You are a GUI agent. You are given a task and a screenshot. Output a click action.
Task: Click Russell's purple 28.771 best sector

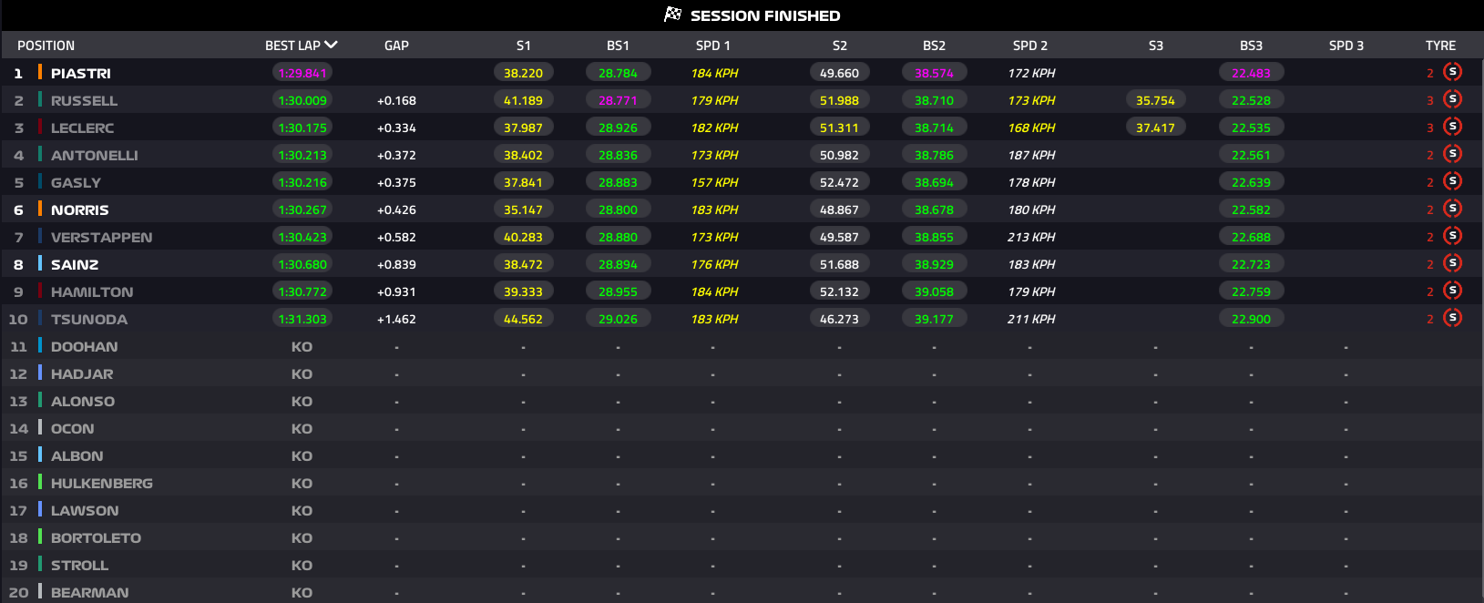coord(618,100)
